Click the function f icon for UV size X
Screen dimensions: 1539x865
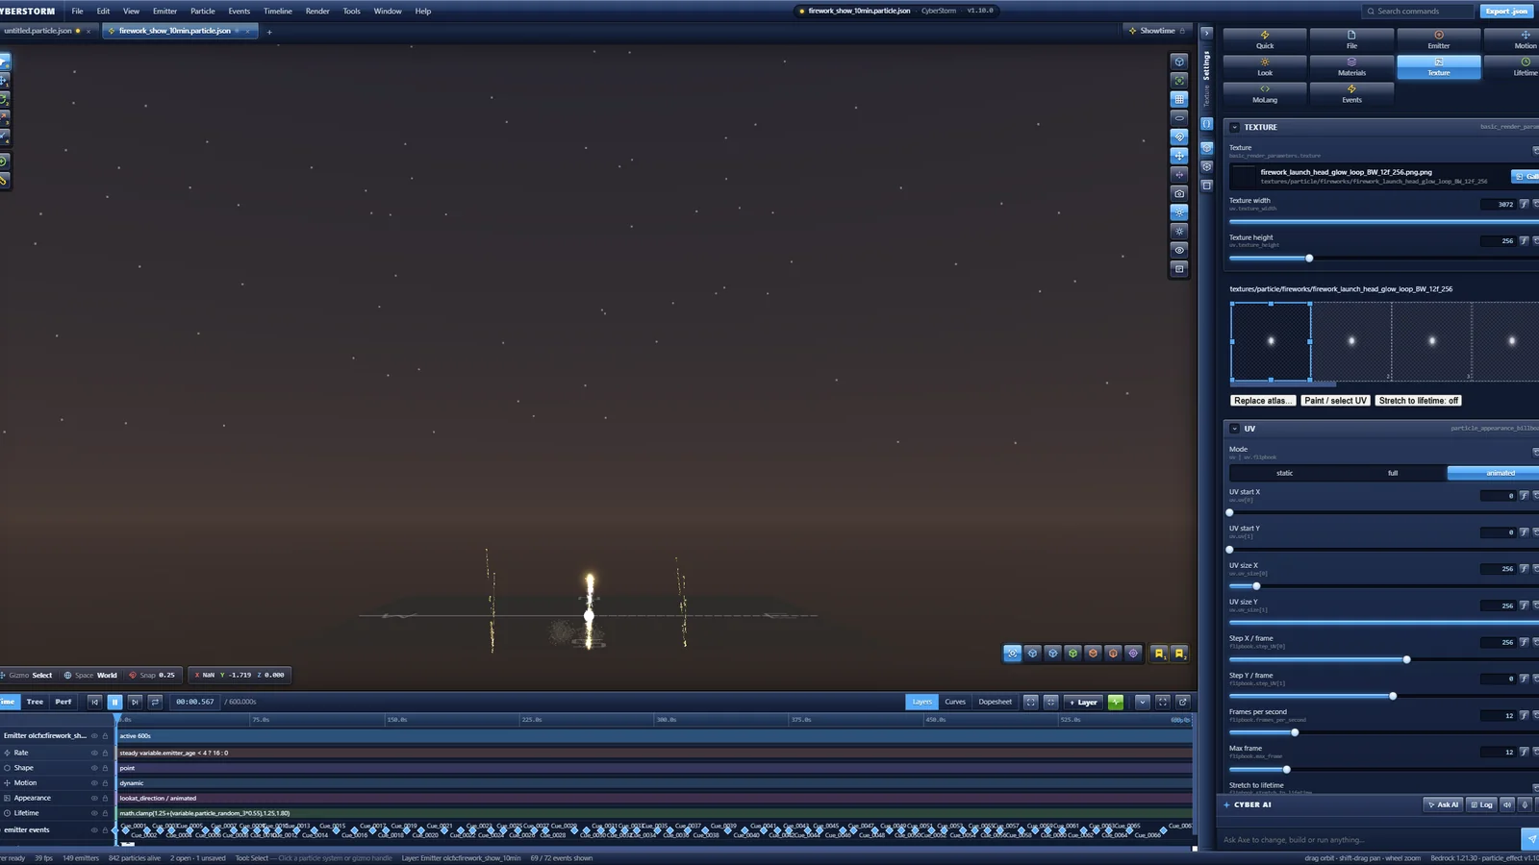pos(1524,568)
